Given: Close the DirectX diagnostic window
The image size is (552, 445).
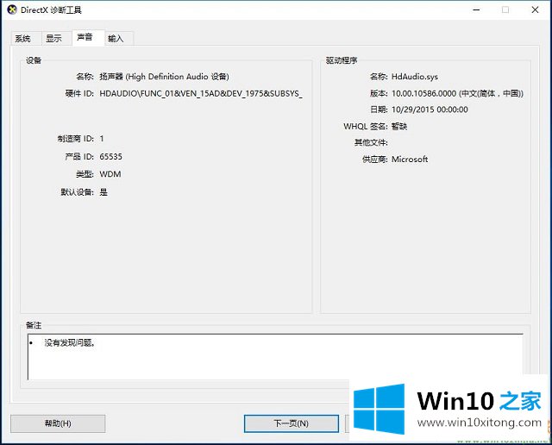Looking at the screenshot, I should coord(535,9).
